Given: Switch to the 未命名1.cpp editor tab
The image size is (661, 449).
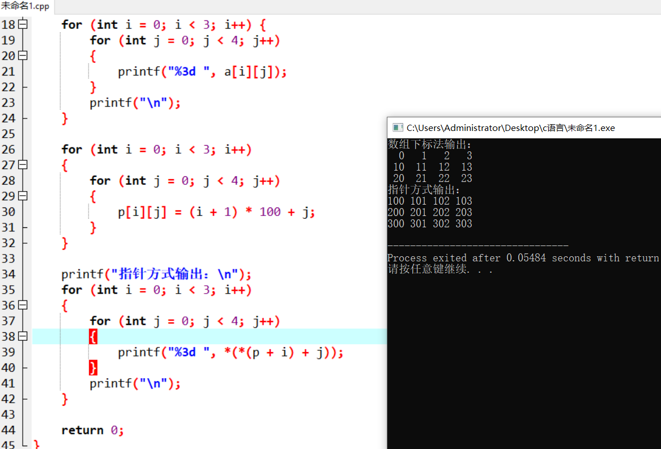Looking at the screenshot, I should click(x=25, y=6).
